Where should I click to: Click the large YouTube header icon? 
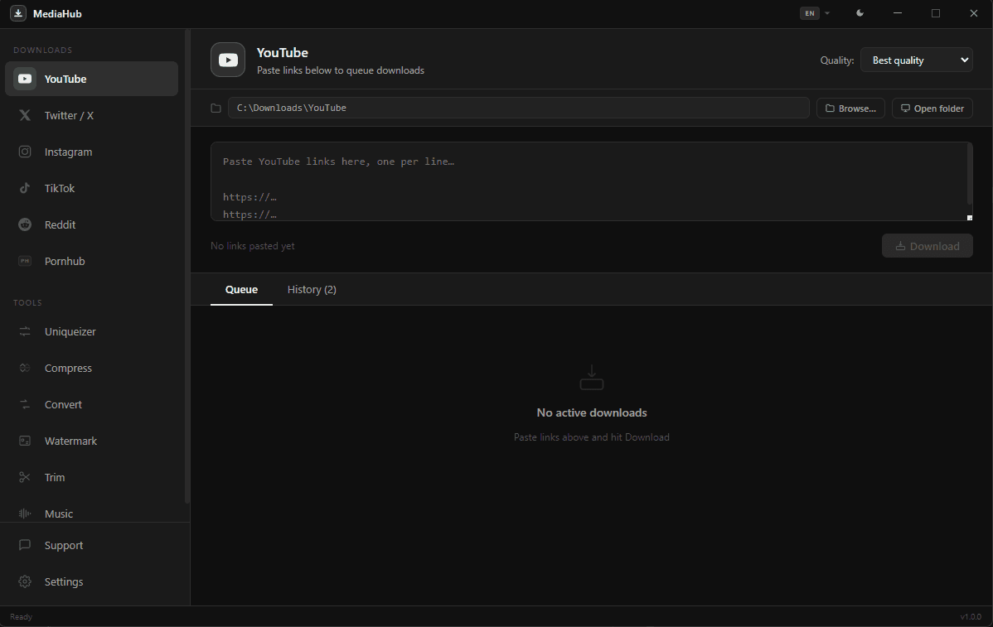[x=228, y=60]
